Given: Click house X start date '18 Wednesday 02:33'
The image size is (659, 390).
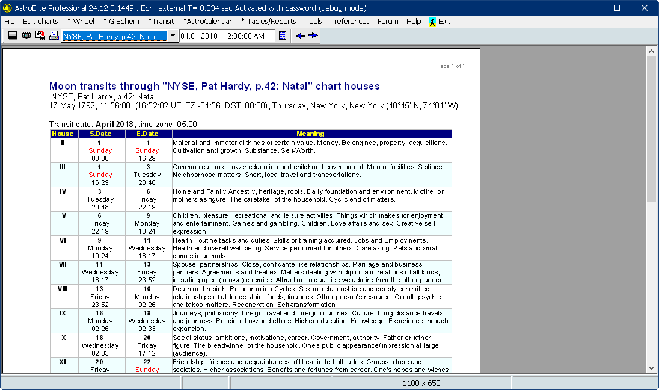Looking at the screenshot, I should [100, 345].
